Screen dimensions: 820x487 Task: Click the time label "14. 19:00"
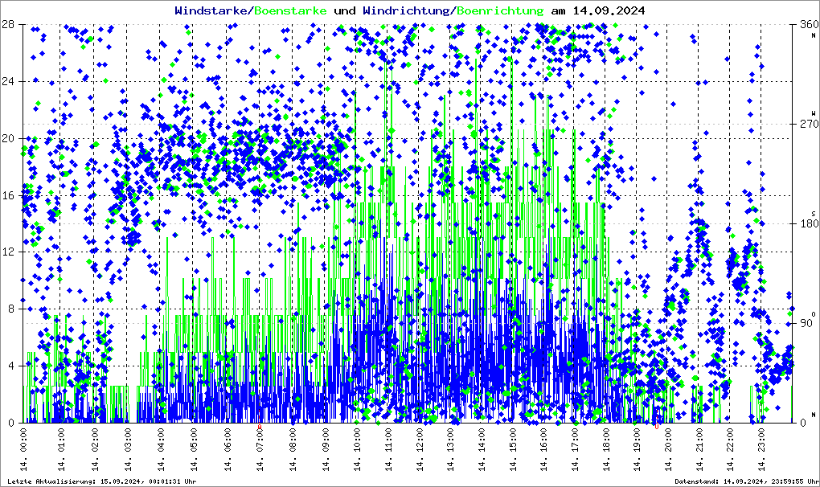coord(638,450)
